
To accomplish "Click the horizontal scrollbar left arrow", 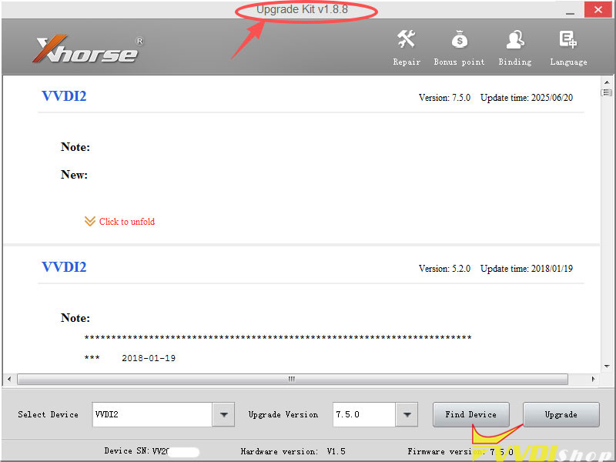I will click(9, 380).
